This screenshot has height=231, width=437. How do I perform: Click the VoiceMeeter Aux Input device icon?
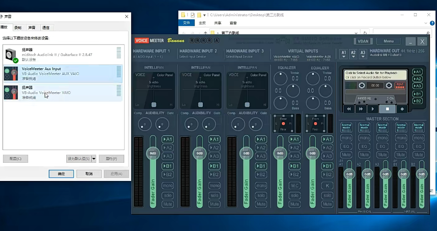(x=11, y=74)
